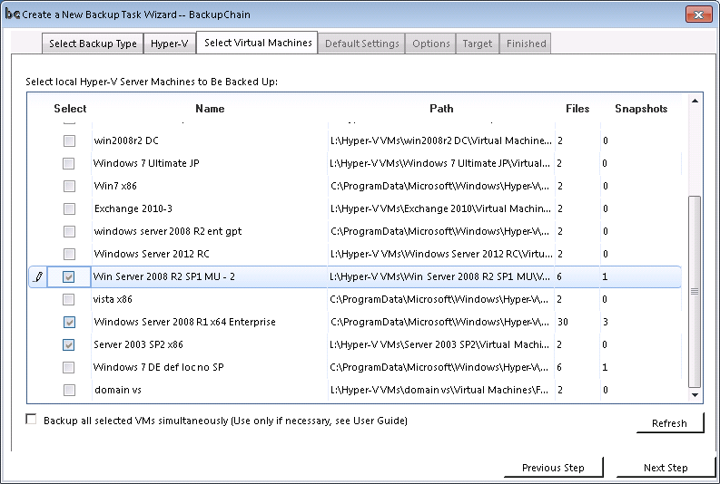The image size is (720, 484).
Task: Click the BackupChain logo icon in title bar
Action: 12,14
